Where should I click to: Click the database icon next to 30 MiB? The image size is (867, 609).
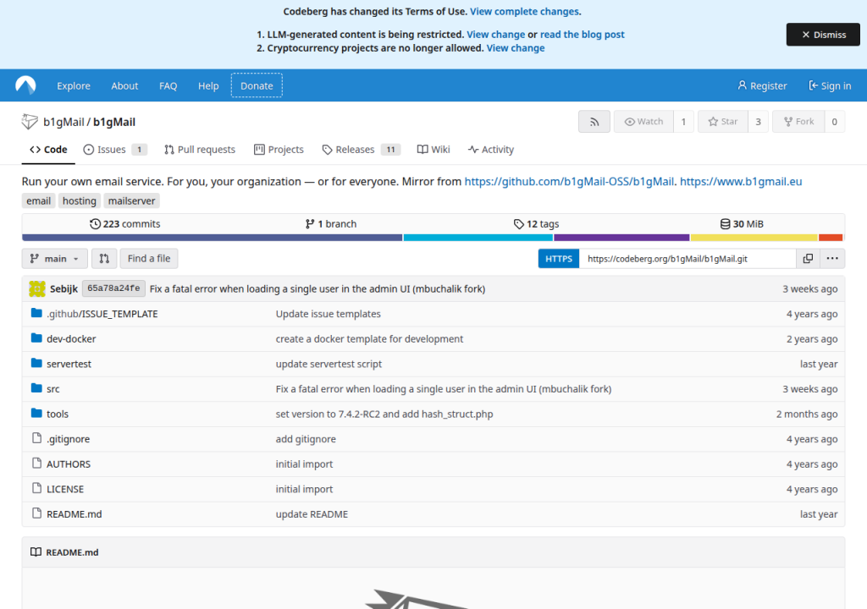(725, 224)
